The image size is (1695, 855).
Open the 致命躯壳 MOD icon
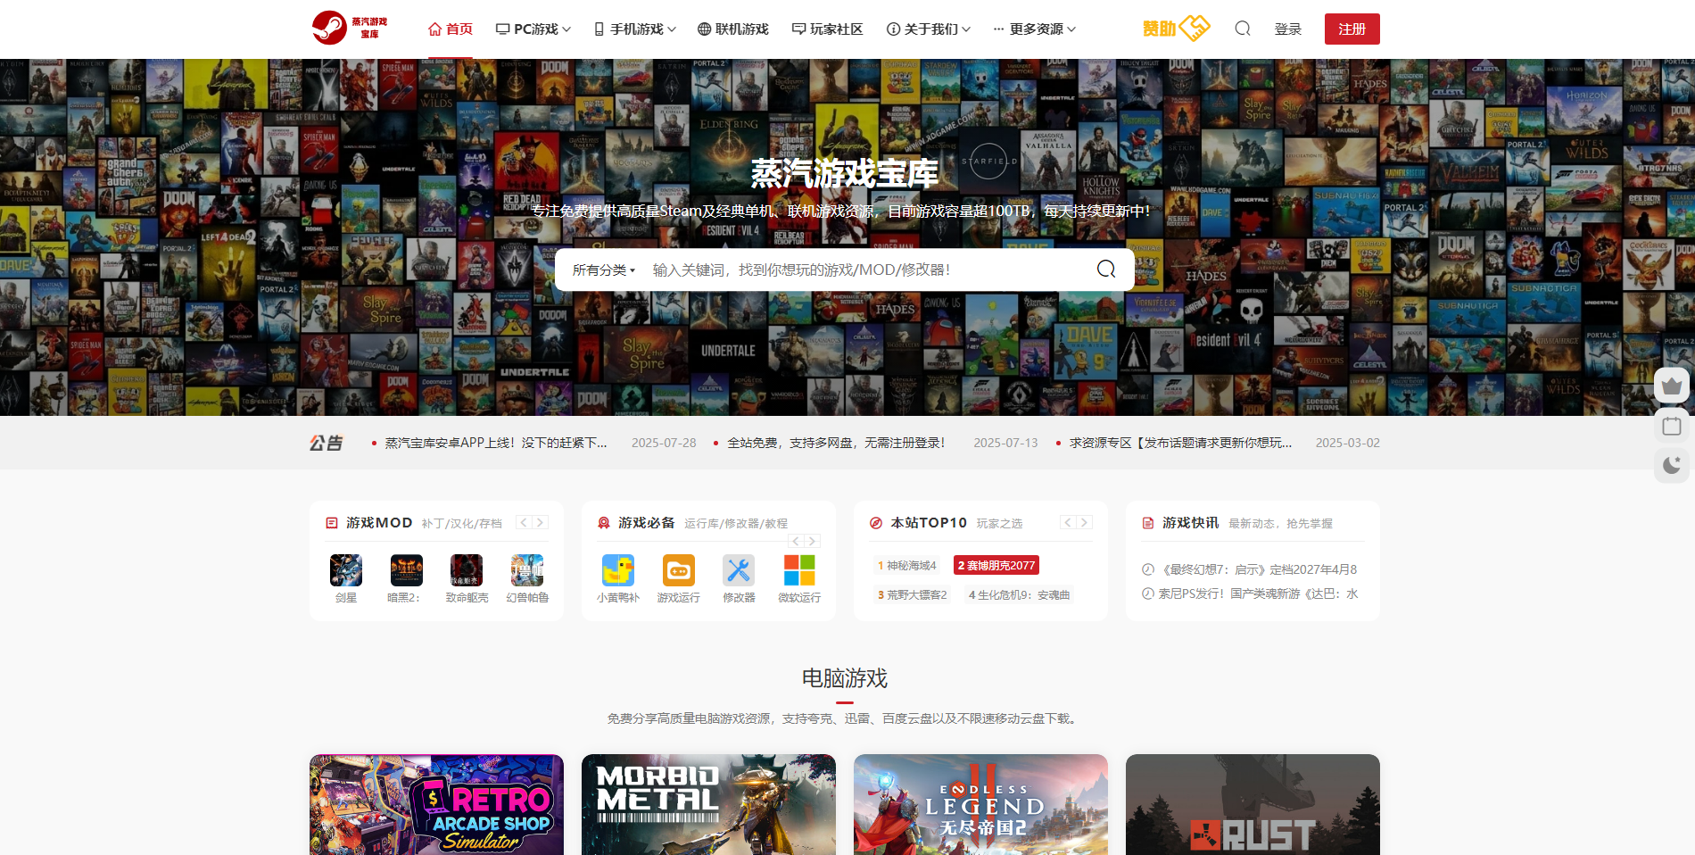coord(467,570)
